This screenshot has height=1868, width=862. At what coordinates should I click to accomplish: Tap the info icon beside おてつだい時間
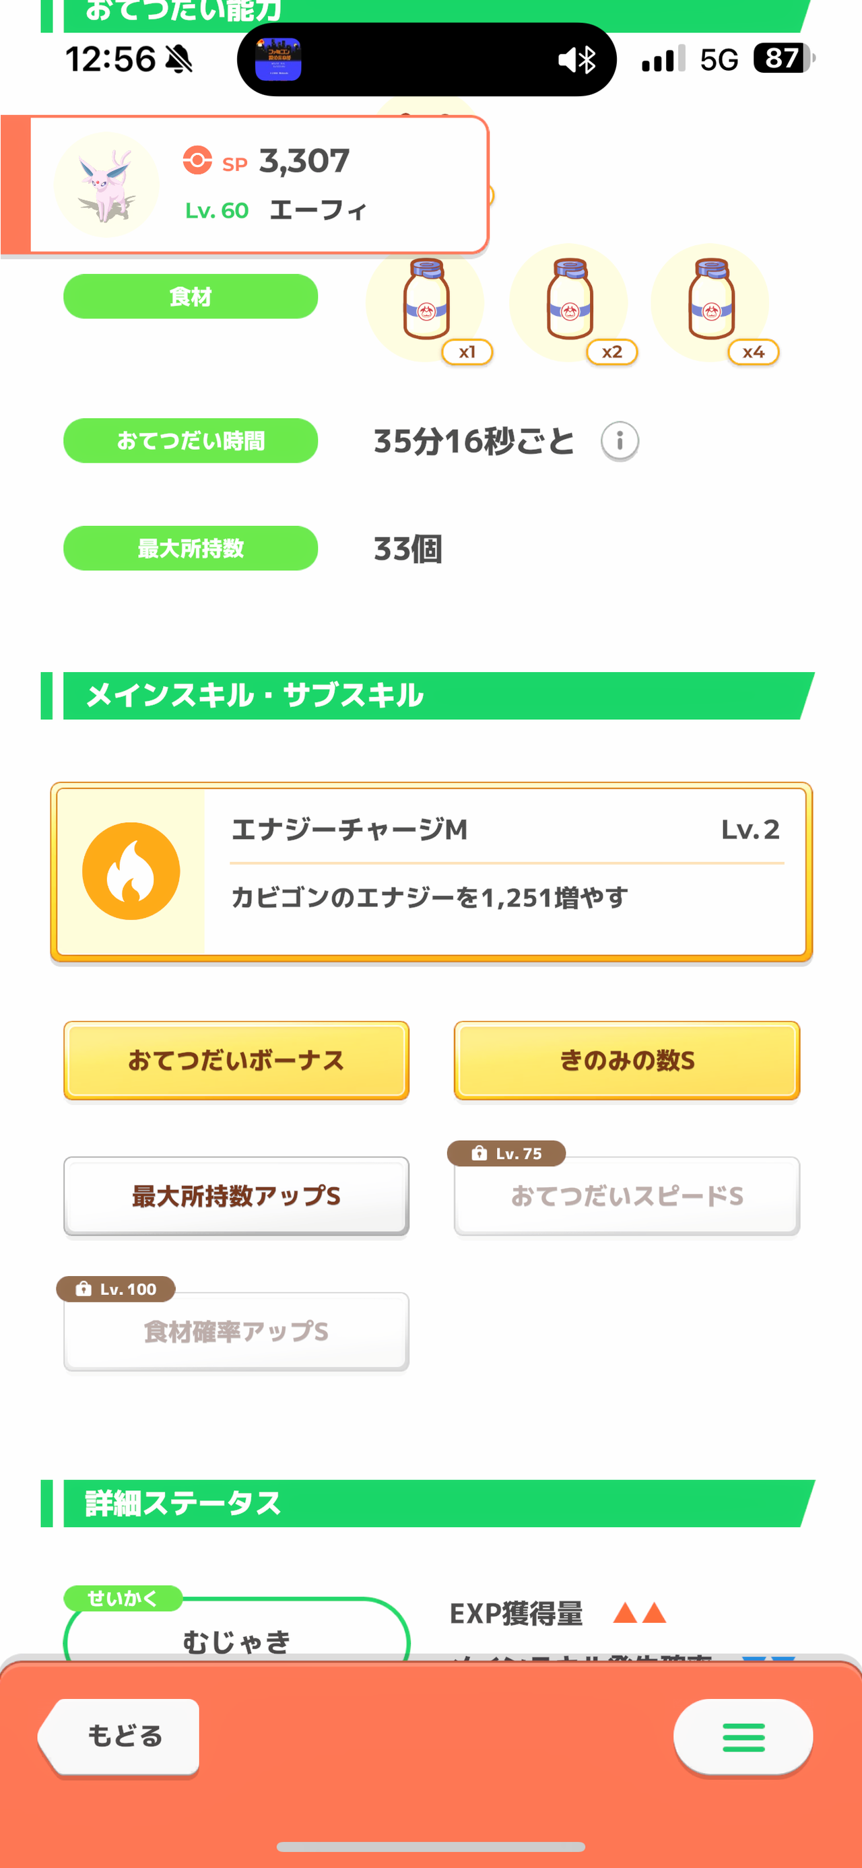pyautogui.click(x=619, y=440)
